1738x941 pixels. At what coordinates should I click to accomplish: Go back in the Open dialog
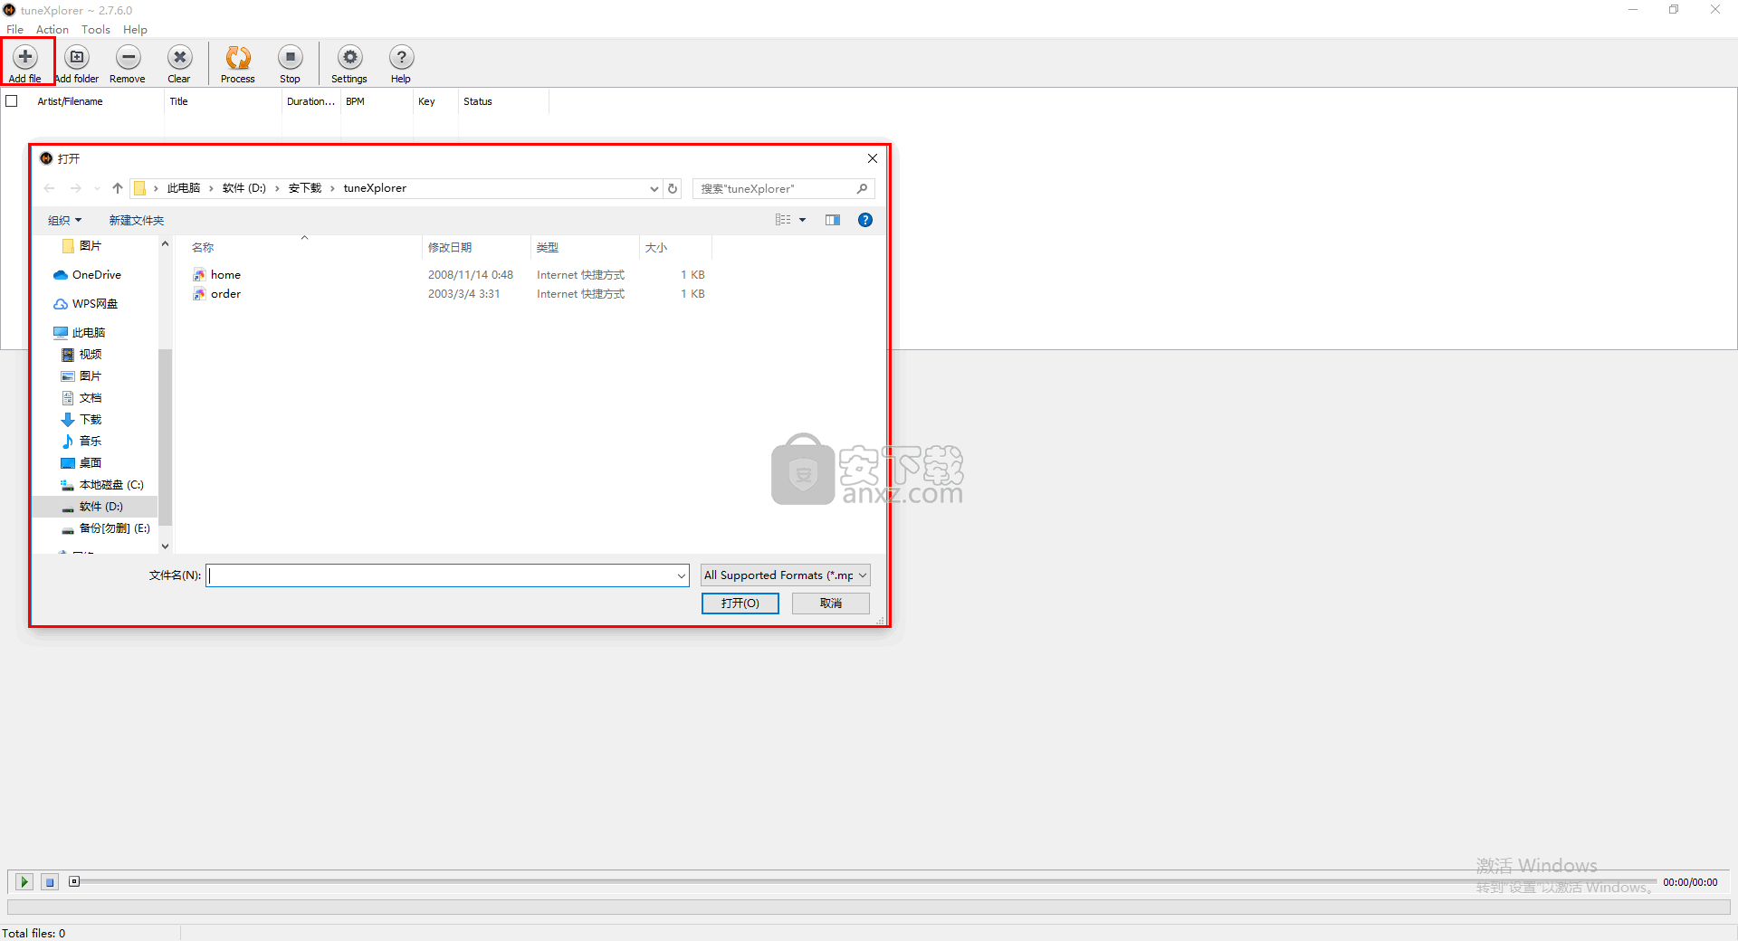tap(50, 188)
